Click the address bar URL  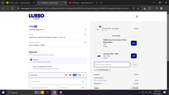point(76,8)
